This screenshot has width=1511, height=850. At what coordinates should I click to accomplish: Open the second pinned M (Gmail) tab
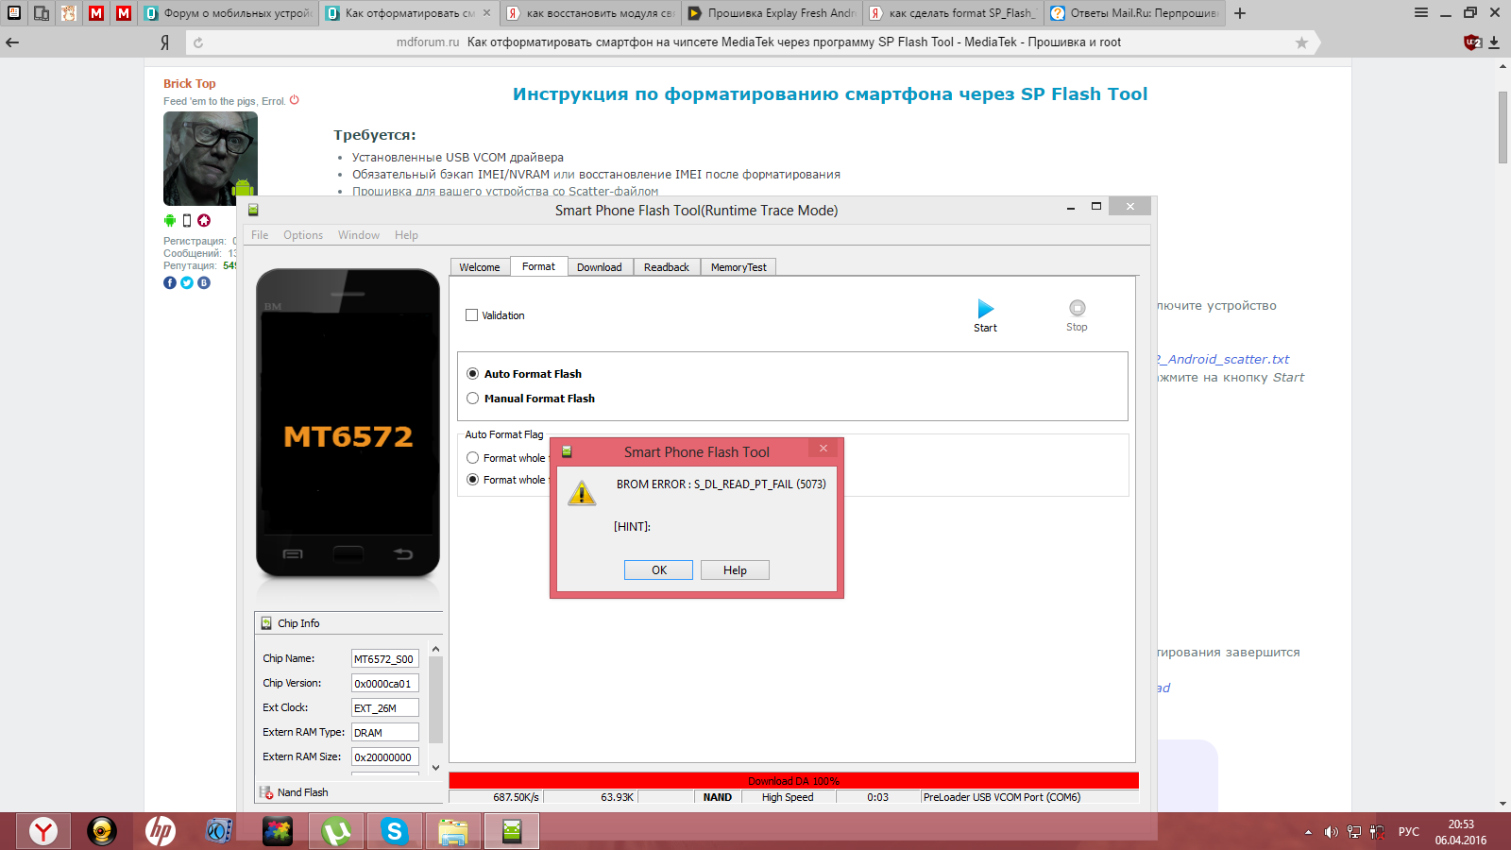tap(124, 13)
